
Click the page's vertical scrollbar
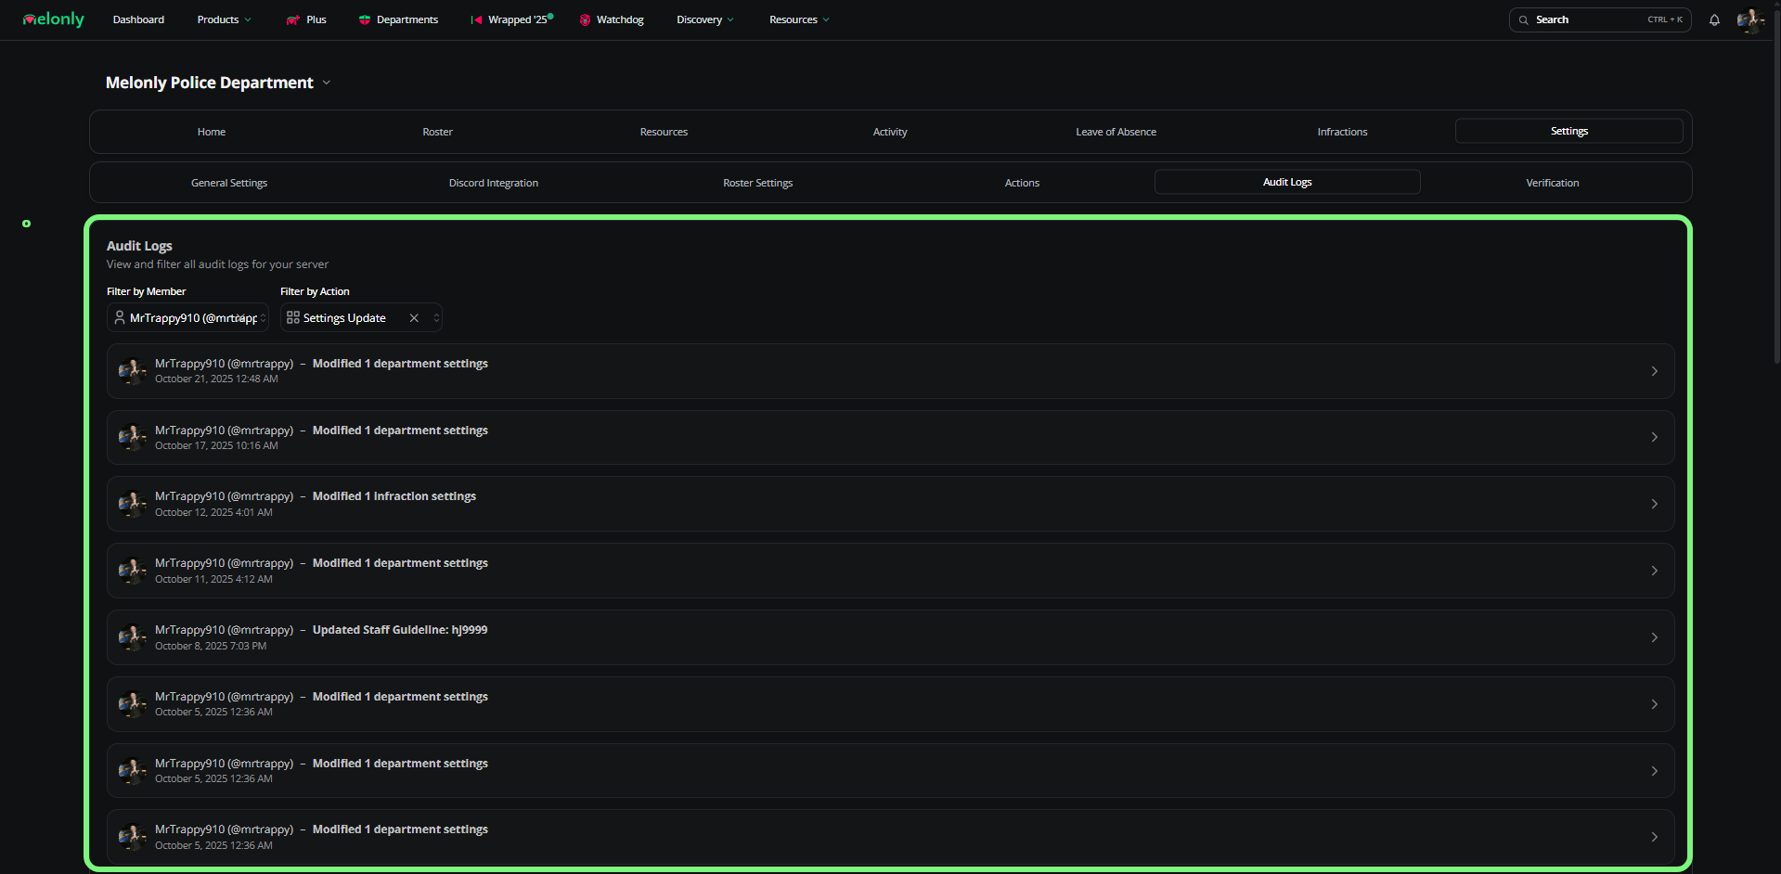[x=1776, y=186]
